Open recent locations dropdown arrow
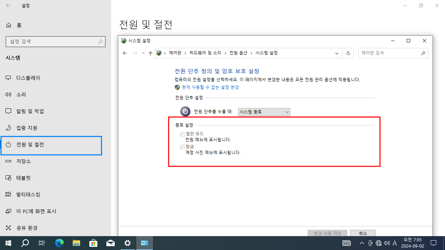The image size is (445, 250). tap(143, 53)
